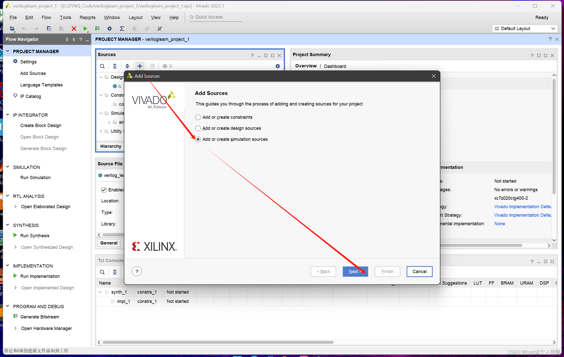Toggle the Enabled checkbox
Image resolution: width=564 pixels, height=357 pixels.
coord(104,190)
